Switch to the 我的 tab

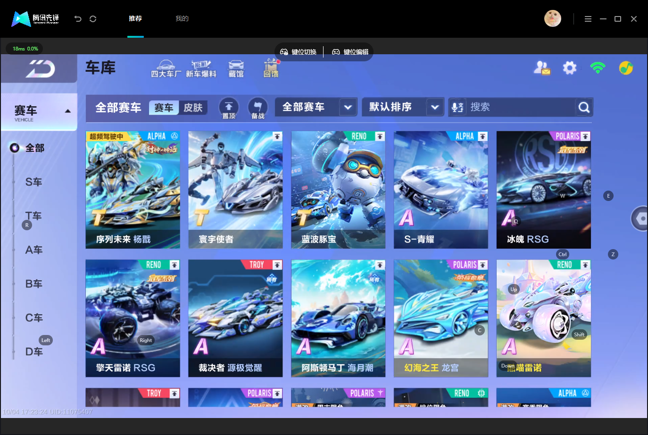(x=182, y=18)
